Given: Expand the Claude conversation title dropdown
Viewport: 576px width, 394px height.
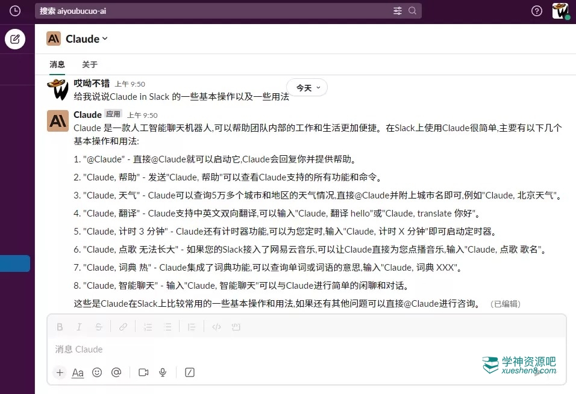Looking at the screenshot, I should coord(105,38).
